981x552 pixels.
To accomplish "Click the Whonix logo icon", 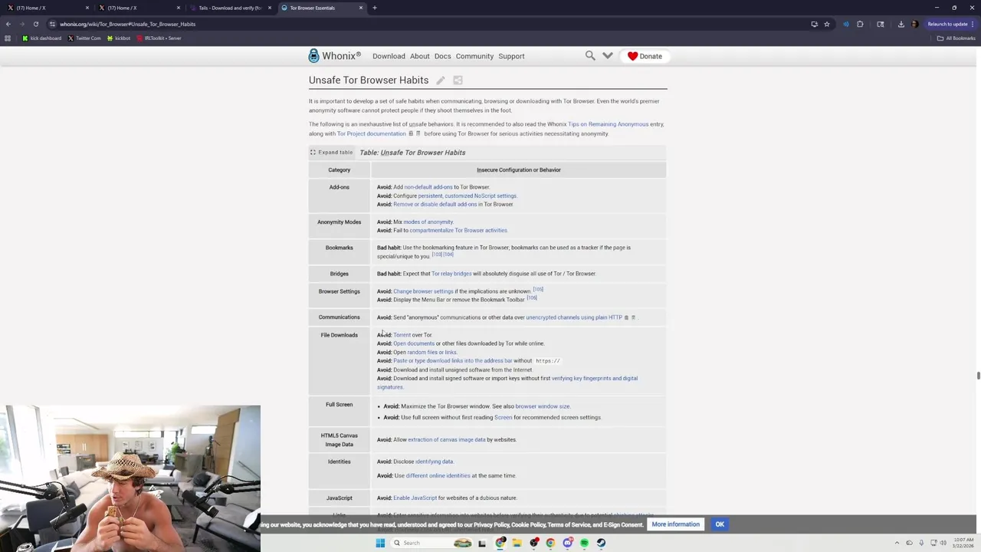I will click(313, 56).
